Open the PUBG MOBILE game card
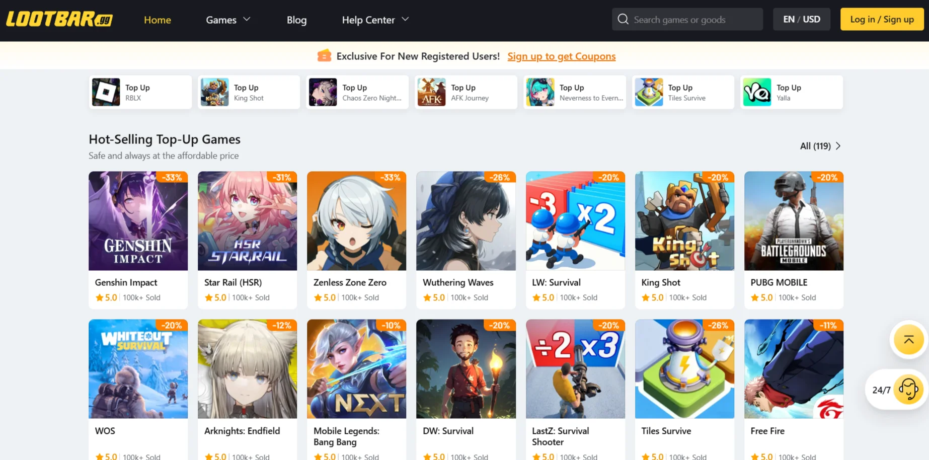Screen dimensions: 929x460 click(794, 240)
